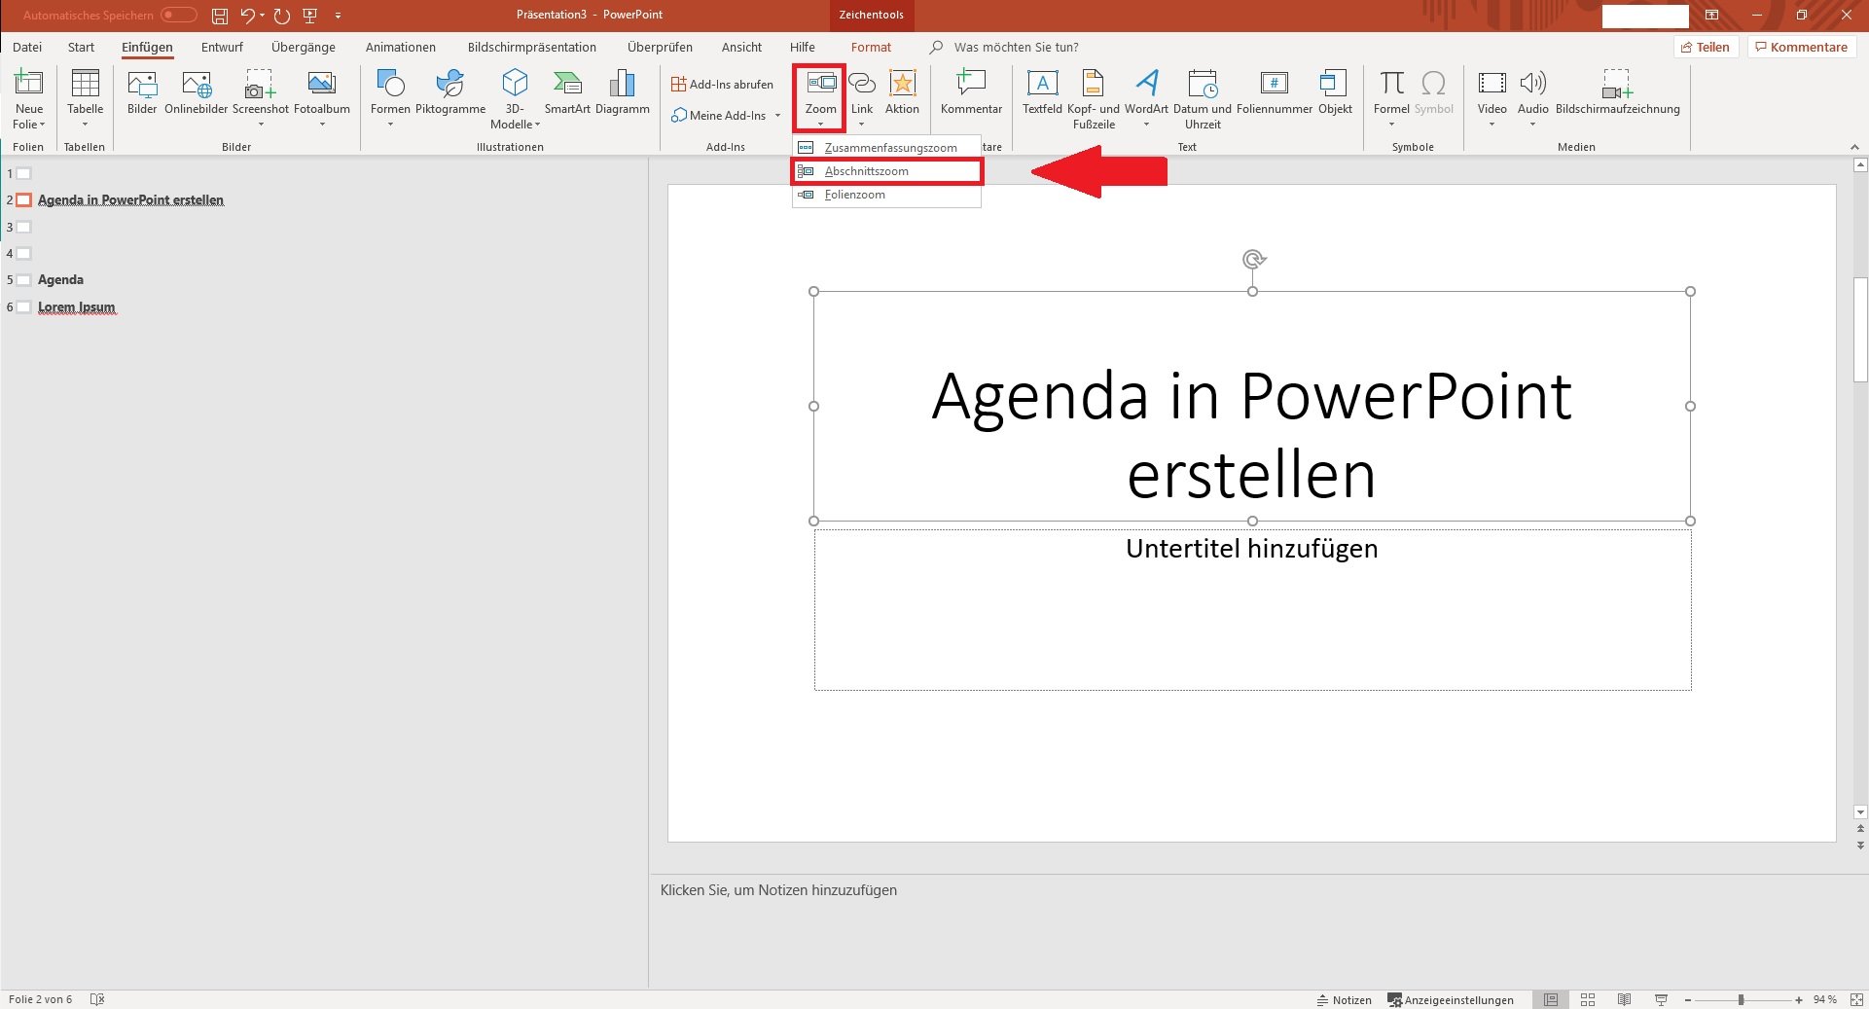Expand the Neue Folie dropdown
Viewport: 1869px width, 1009px height.
tap(29, 125)
